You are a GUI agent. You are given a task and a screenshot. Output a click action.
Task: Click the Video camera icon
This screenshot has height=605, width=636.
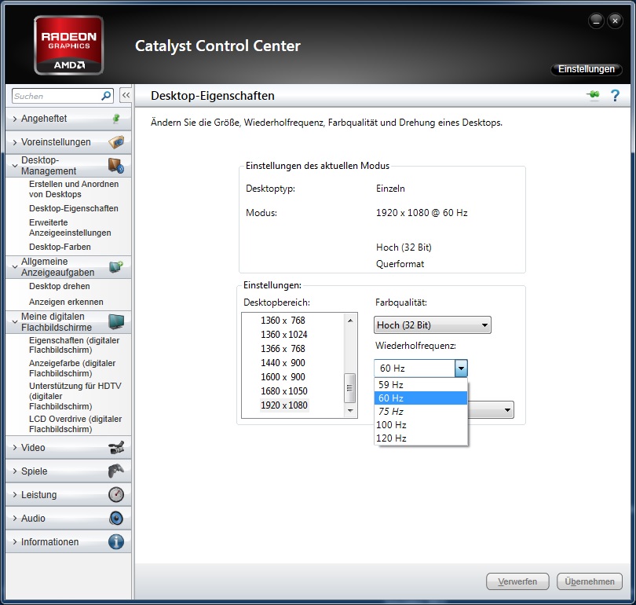tap(116, 448)
